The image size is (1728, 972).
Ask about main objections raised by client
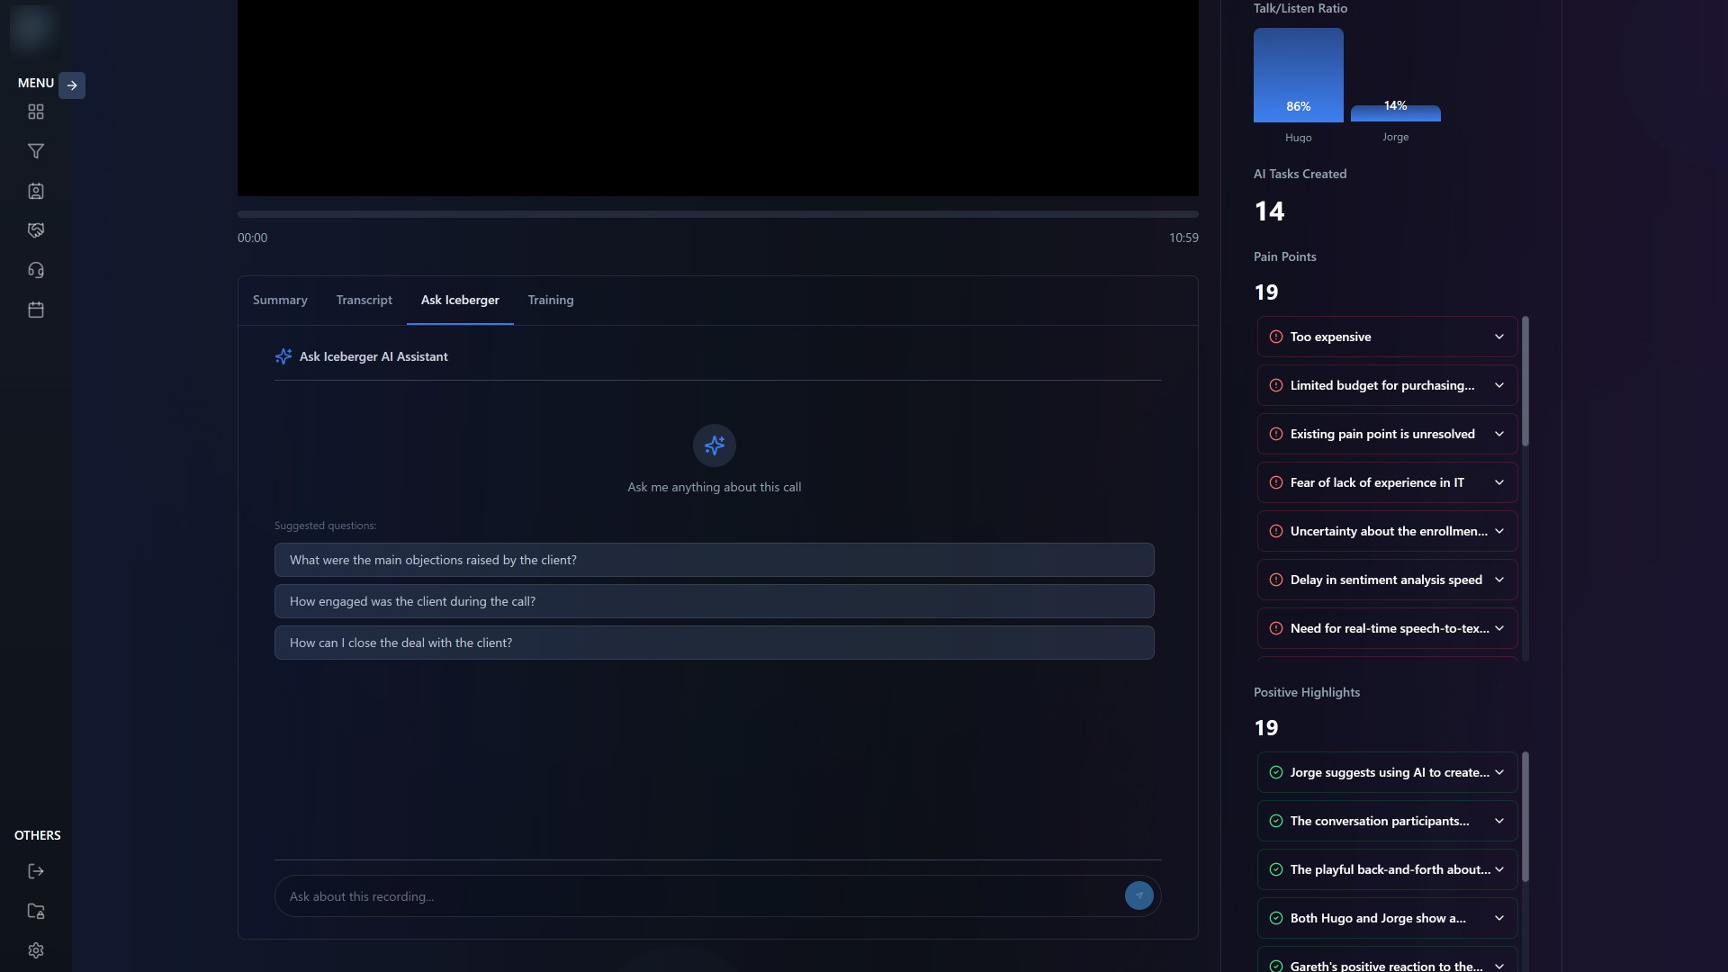[x=715, y=560]
